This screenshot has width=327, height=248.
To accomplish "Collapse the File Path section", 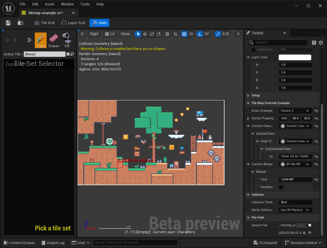I will click(248, 217).
